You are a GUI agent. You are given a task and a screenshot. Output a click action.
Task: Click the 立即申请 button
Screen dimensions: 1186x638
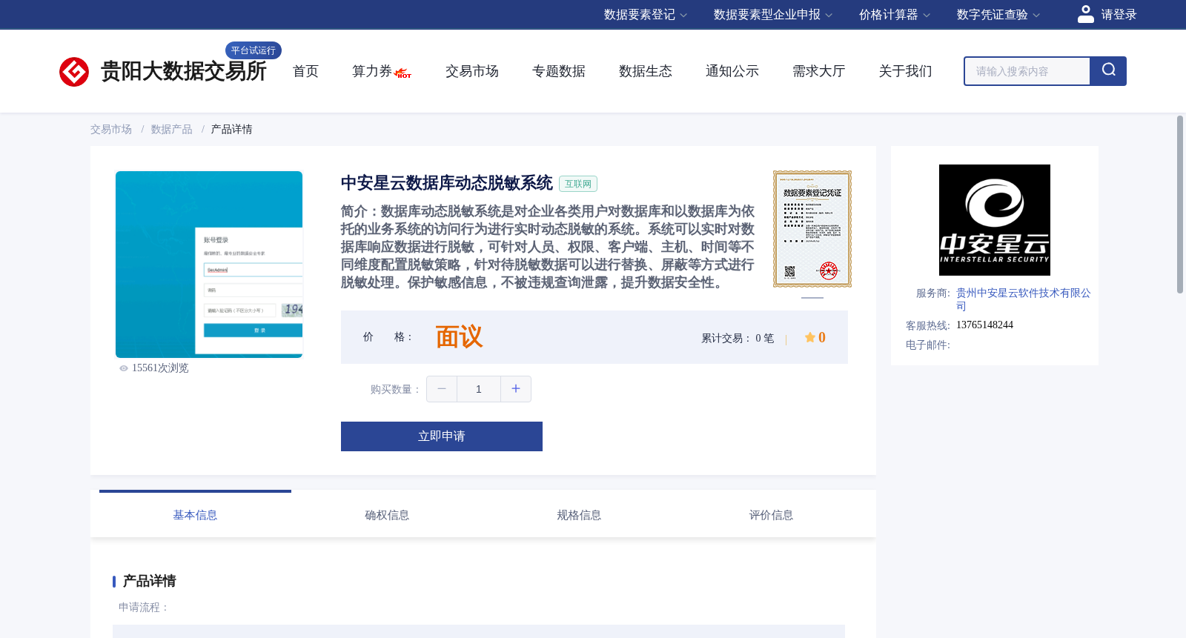[x=442, y=436]
